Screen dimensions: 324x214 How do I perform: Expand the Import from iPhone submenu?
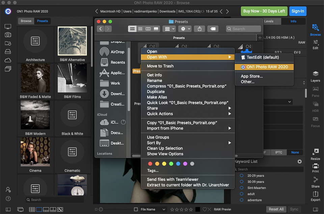[x=188, y=128]
